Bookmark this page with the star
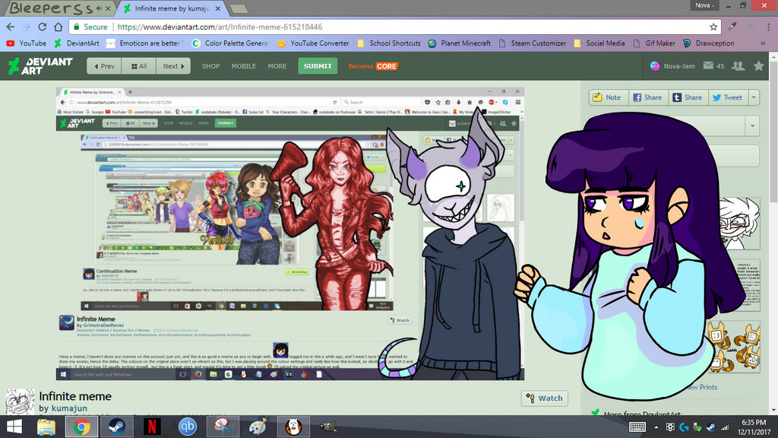 tap(713, 27)
